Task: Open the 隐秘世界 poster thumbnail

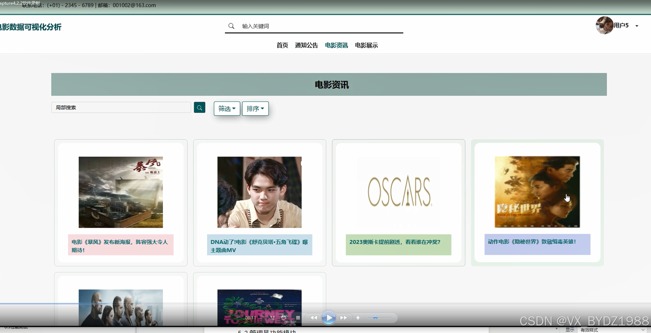Action: (x=537, y=192)
